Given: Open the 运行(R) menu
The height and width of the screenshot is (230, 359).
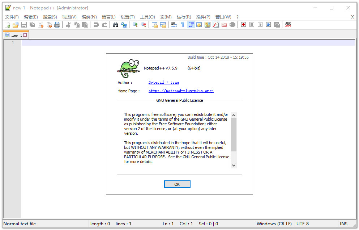Looking at the screenshot, I should [x=184, y=17].
